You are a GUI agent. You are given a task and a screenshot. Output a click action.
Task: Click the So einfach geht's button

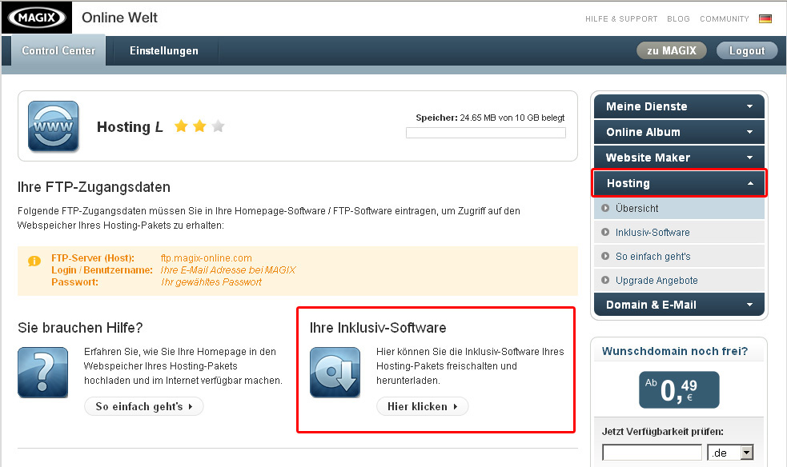click(143, 406)
